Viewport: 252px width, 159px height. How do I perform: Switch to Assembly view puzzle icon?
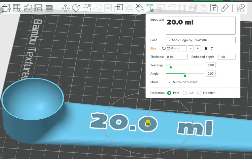[x=241, y=8]
